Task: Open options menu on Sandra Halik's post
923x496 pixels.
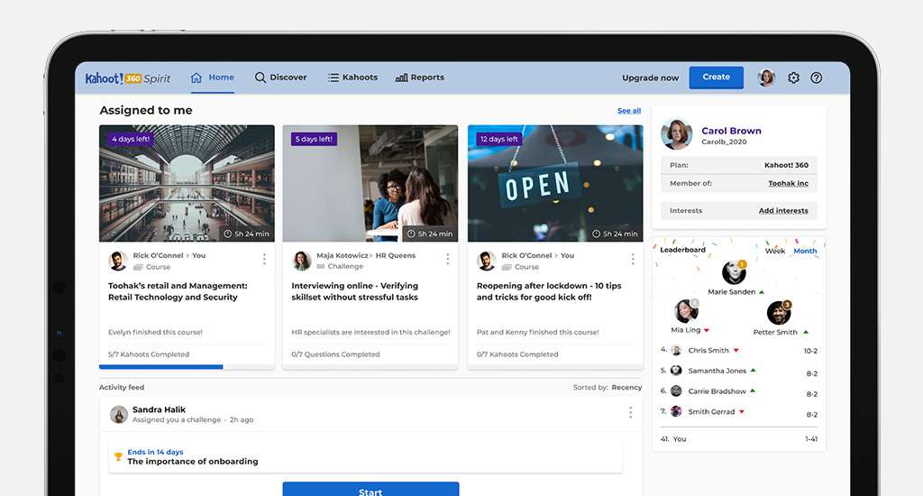Action: [630, 413]
